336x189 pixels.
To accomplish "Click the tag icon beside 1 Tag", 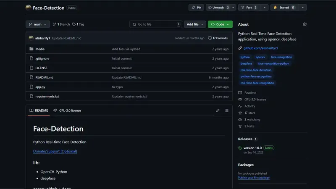I will [74, 24].
